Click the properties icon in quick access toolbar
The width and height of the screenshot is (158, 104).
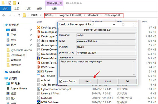pyautogui.click(x=10, y=3)
